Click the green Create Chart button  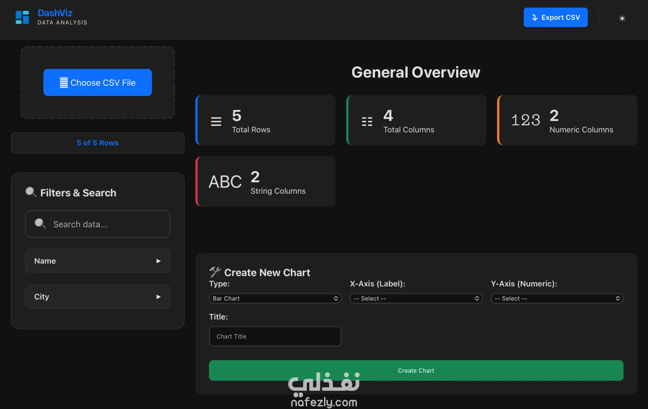(x=416, y=371)
